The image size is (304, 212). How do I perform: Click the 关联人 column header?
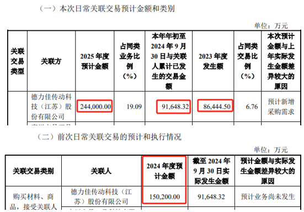[x=101, y=171]
